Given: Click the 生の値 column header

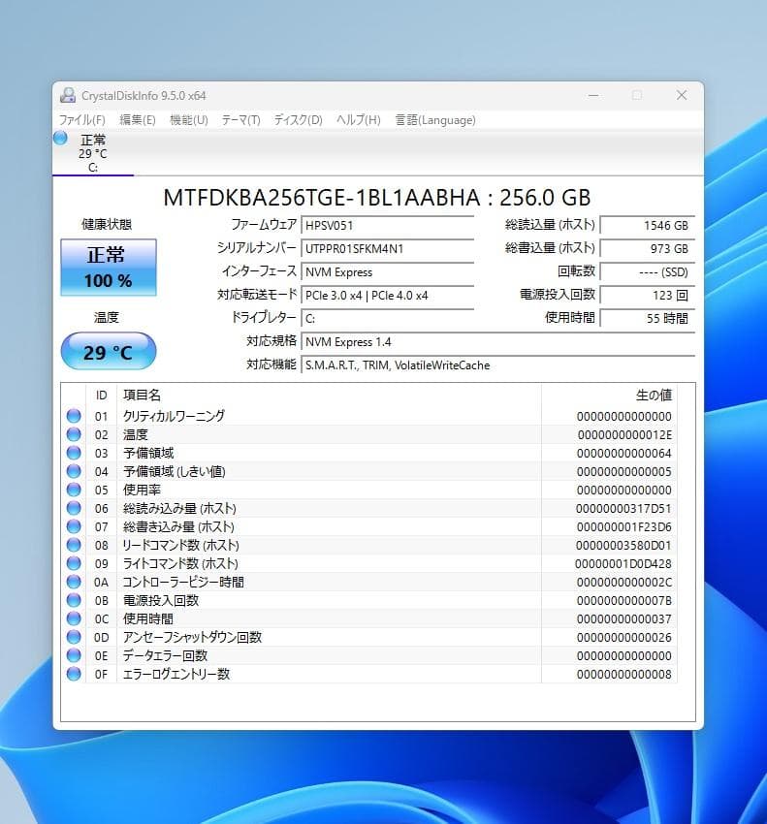Looking at the screenshot, I should [x=609, y=396].
